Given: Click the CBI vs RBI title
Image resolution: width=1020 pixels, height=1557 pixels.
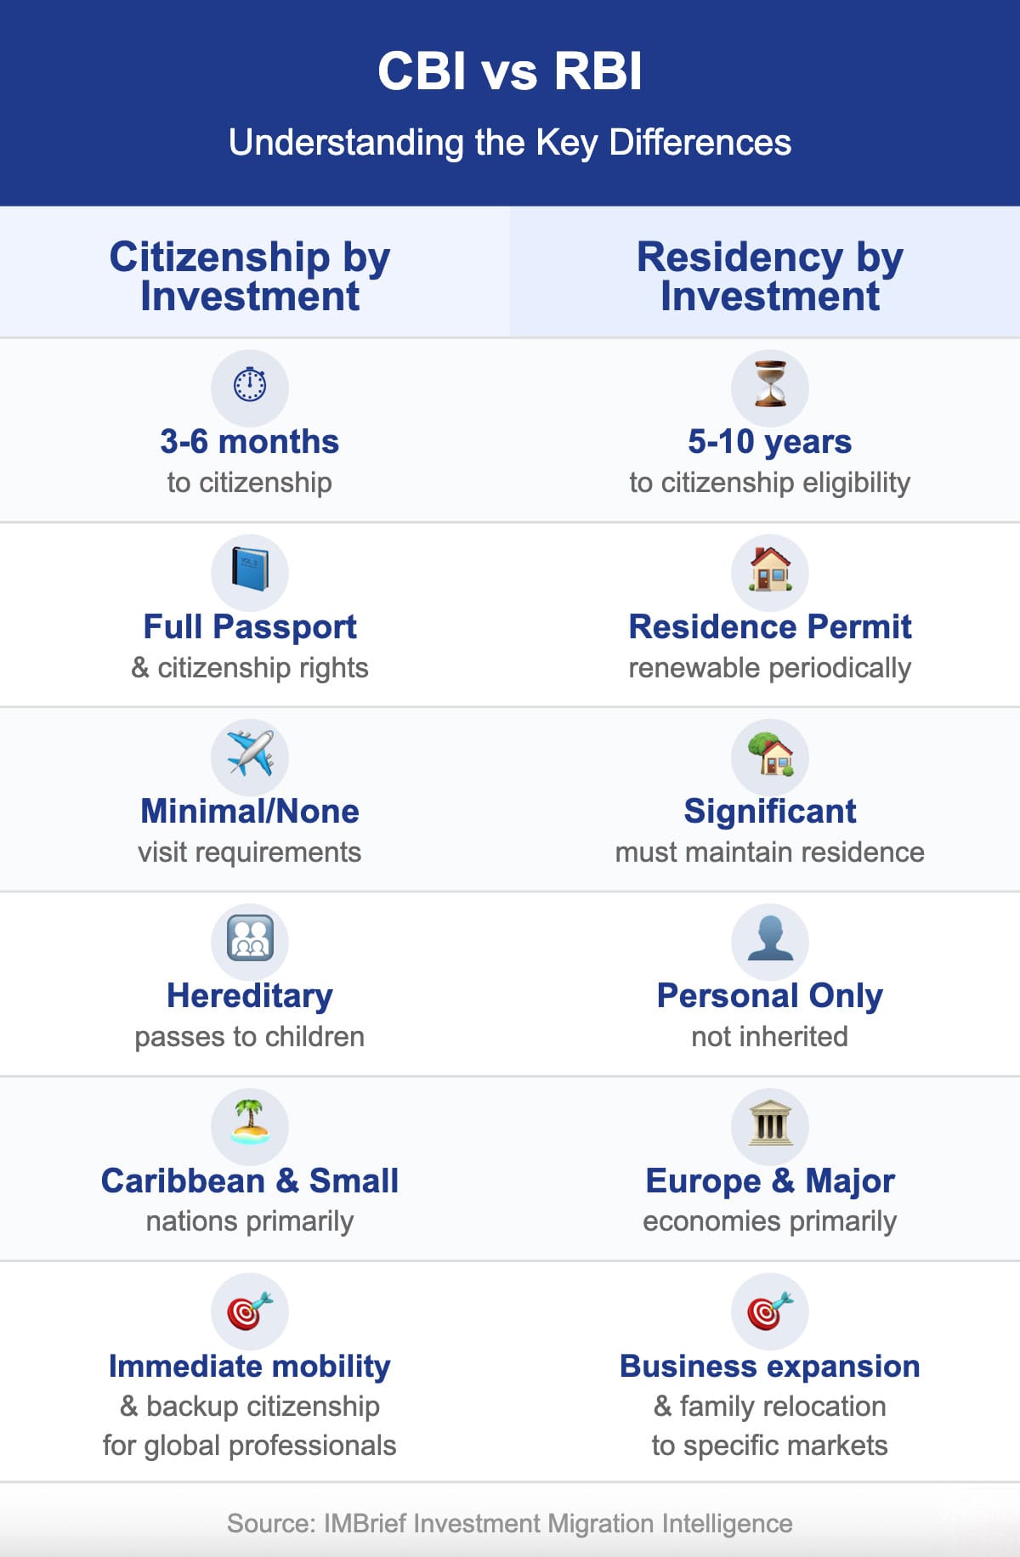Looking at the screenshot, I should [x=510, y=71].
